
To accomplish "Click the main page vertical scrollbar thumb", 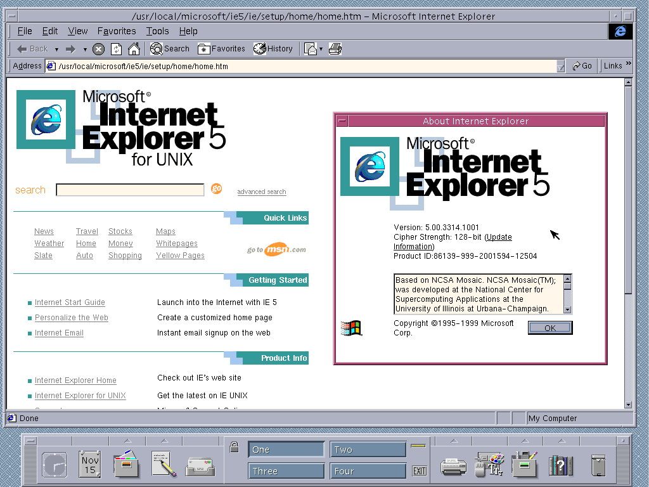I will [x=628, y=190].
